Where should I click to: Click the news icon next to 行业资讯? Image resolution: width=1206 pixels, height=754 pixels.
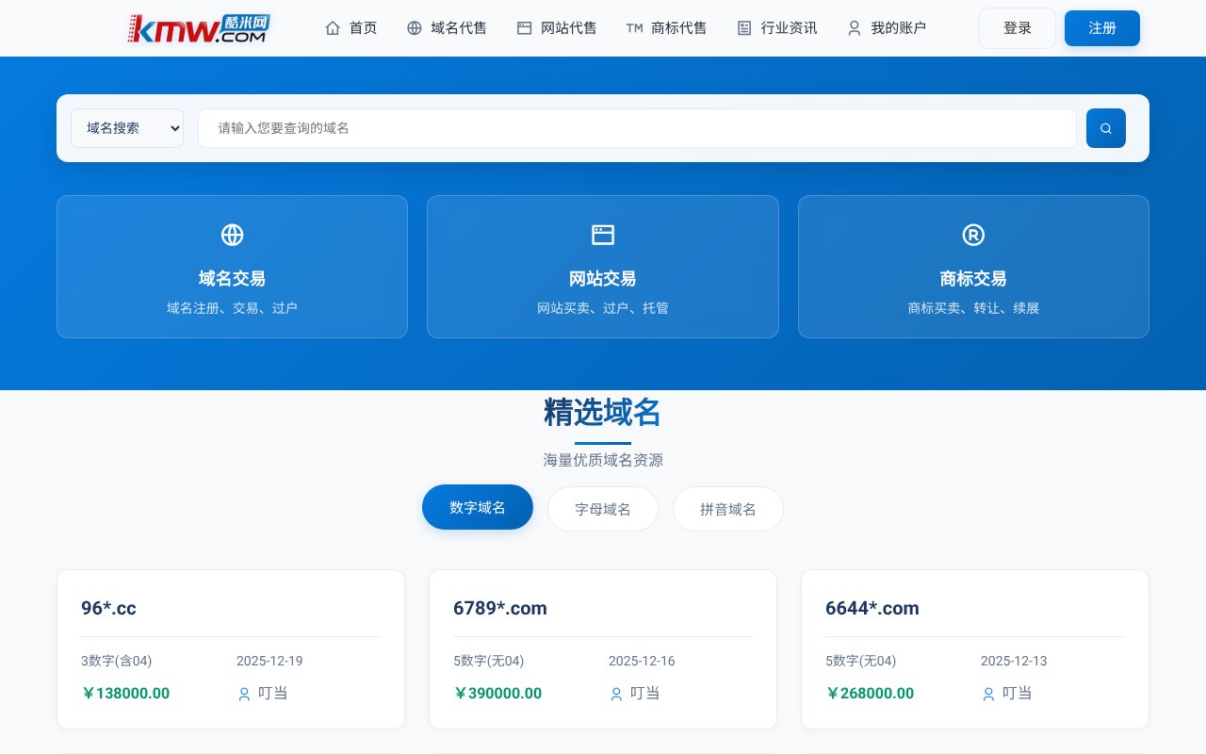pos(744,28)
